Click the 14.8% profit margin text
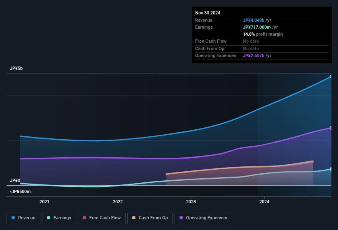 pyautogui.click(x=263, y=34)
